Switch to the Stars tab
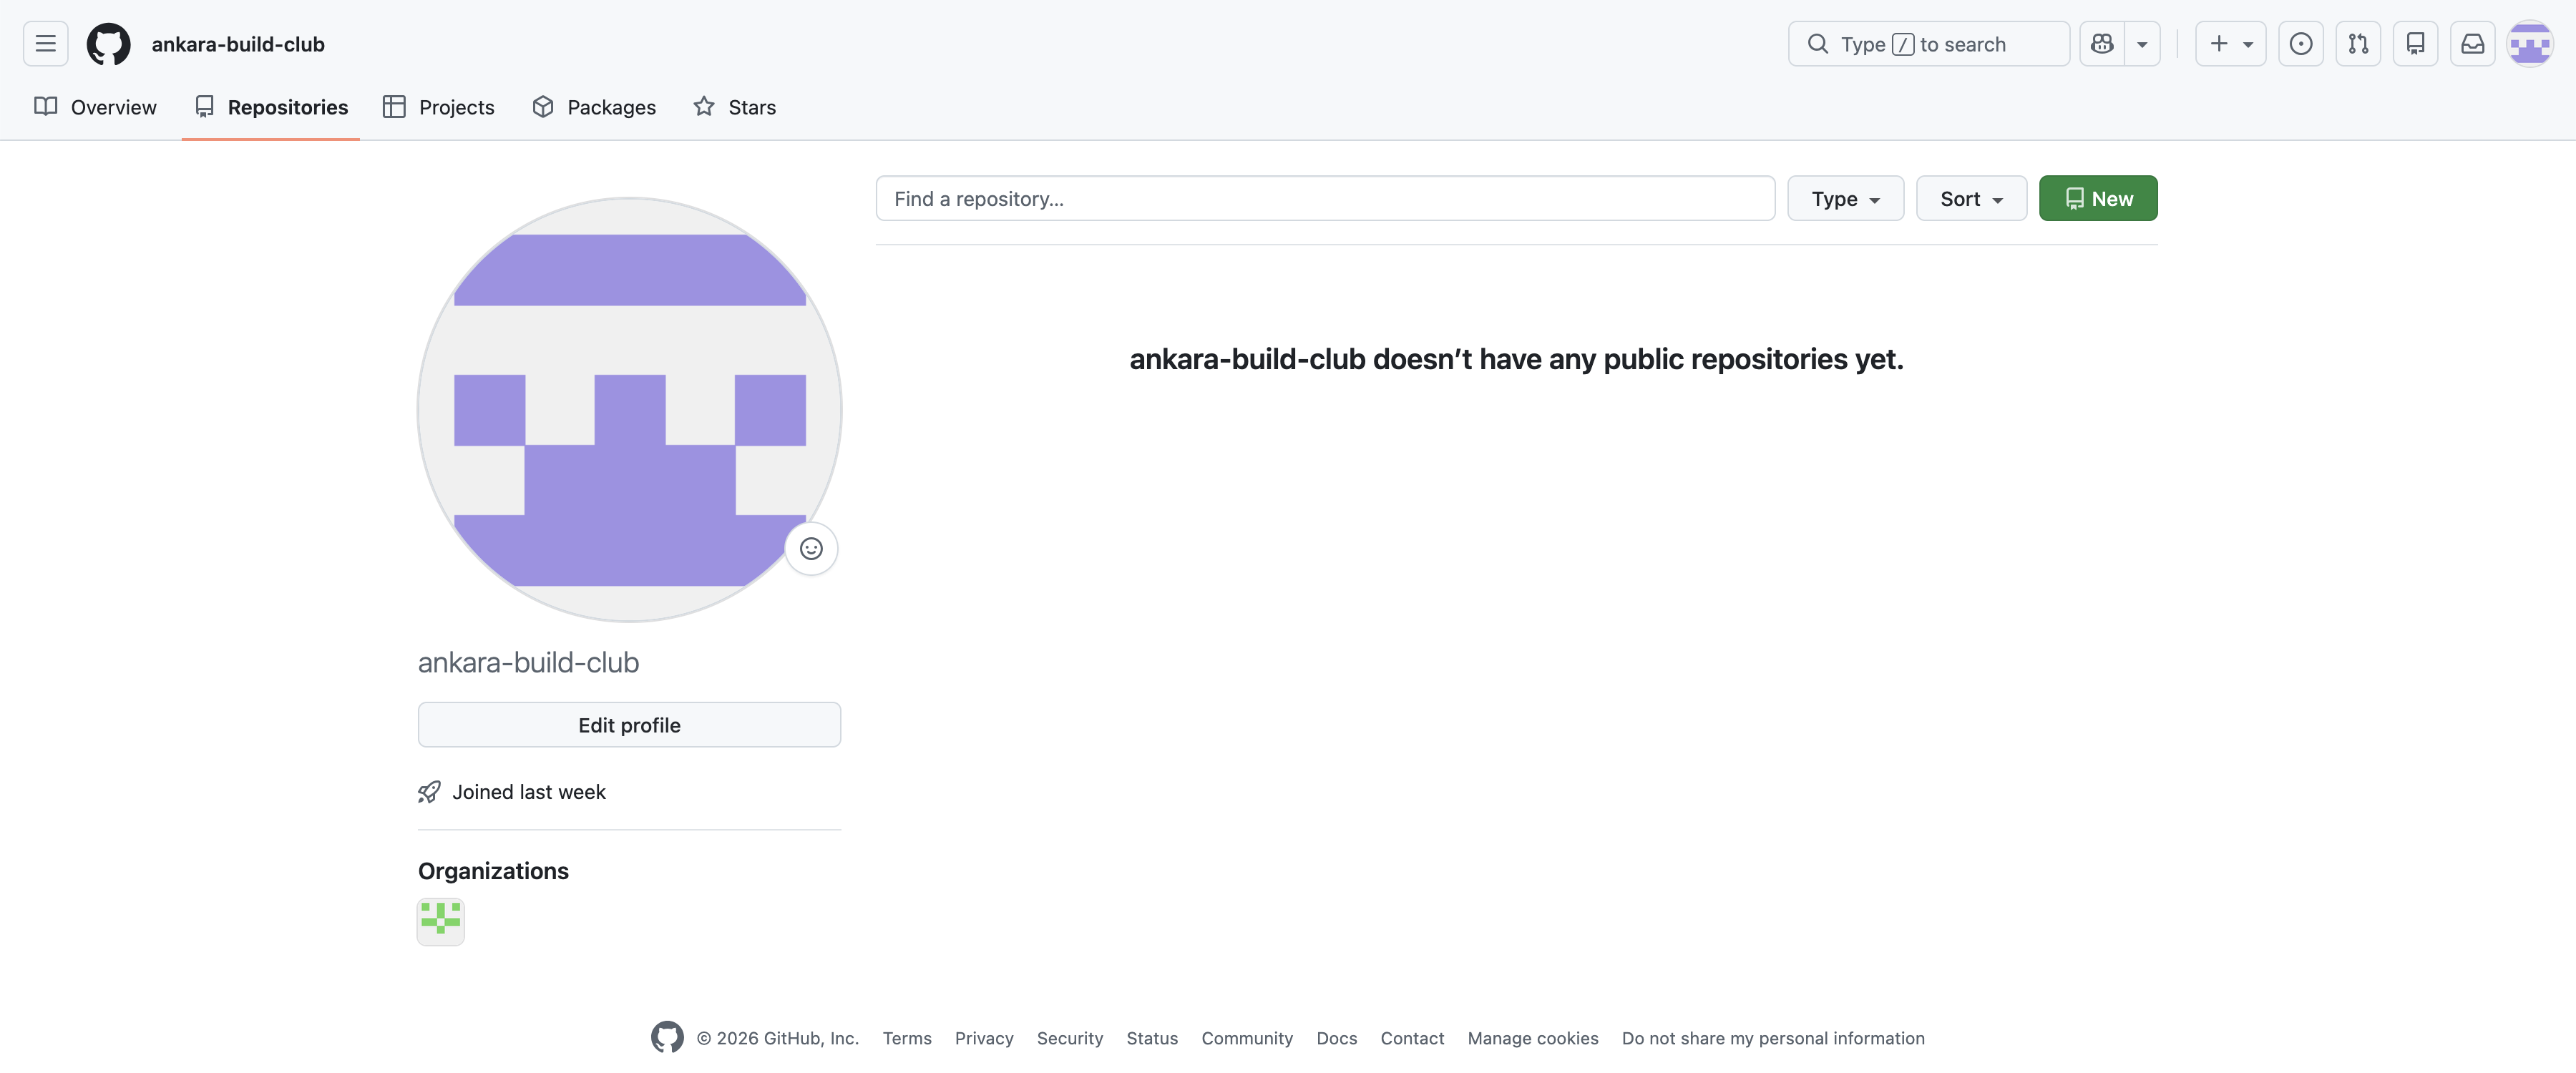 click(735, 107)
